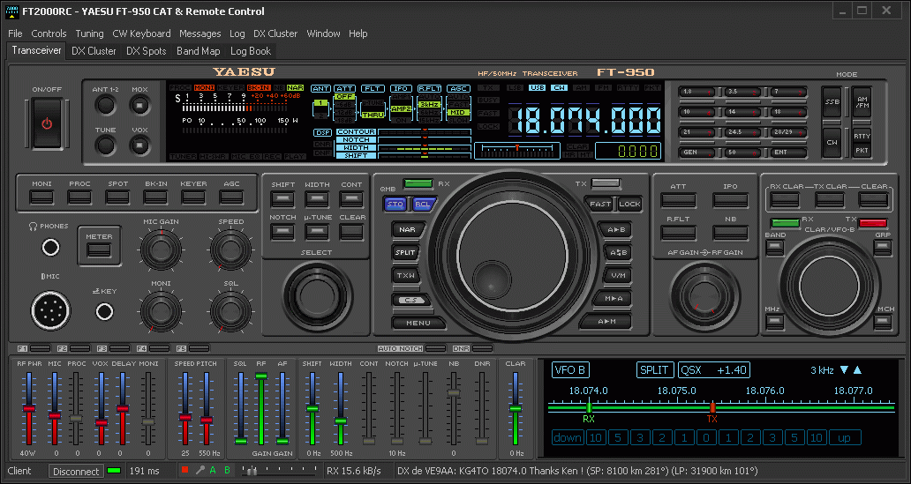Click the VFO B button in tuning panel
The image size is (911, 484).
point(570,369)
